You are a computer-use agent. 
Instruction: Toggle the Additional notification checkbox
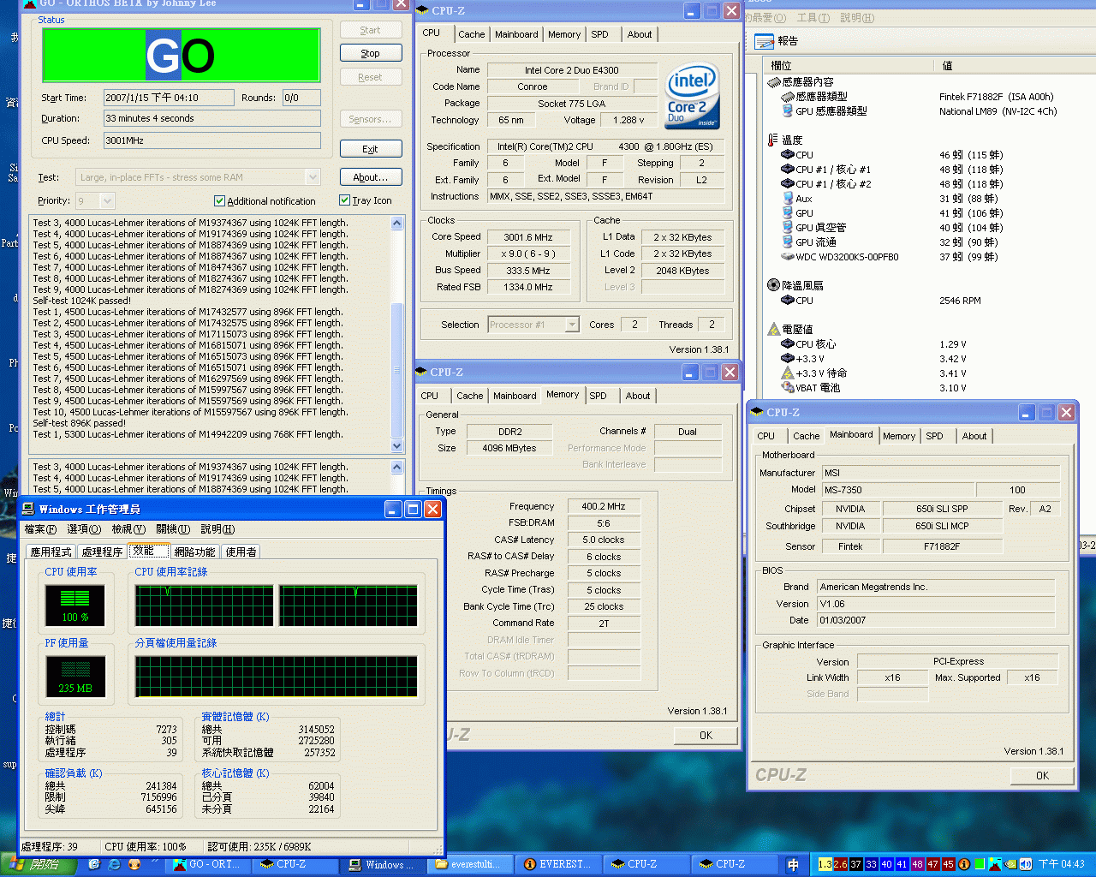[219, 200]
